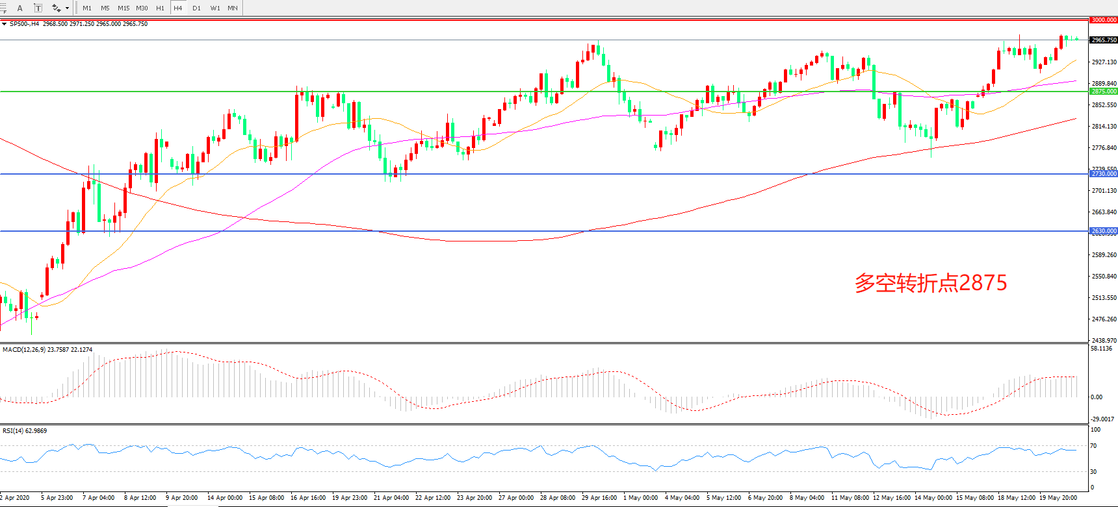Change chart to D1 daily timeframe
Image resolution: width=1118 pixels, height=507 pixels.
pyautogui.click(x=196, y=8)
